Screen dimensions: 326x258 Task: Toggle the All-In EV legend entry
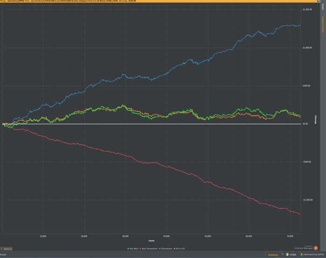179,249
